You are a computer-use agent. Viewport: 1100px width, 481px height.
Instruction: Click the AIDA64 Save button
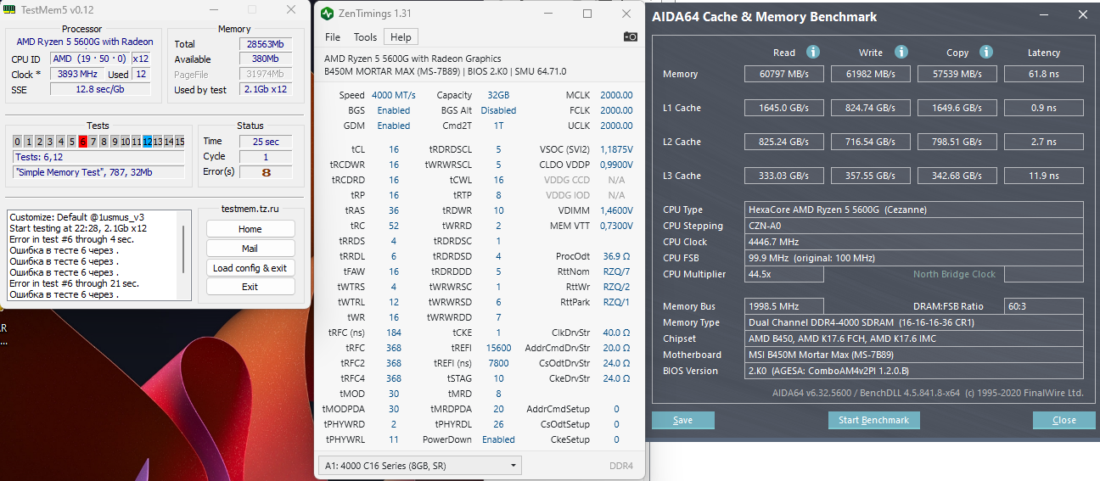point(682,420)
